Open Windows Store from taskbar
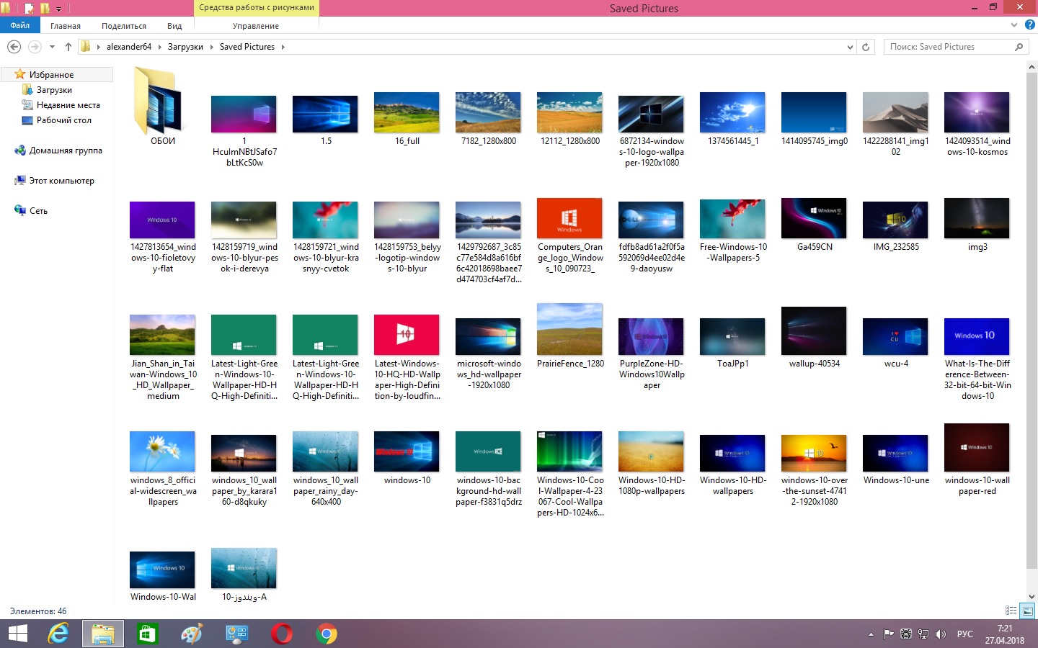 [x=147, y=634]
